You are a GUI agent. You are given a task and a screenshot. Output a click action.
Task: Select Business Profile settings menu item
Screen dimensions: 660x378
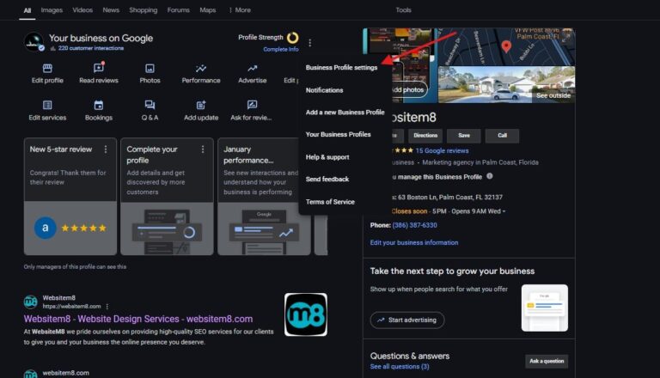coord(341,68)
